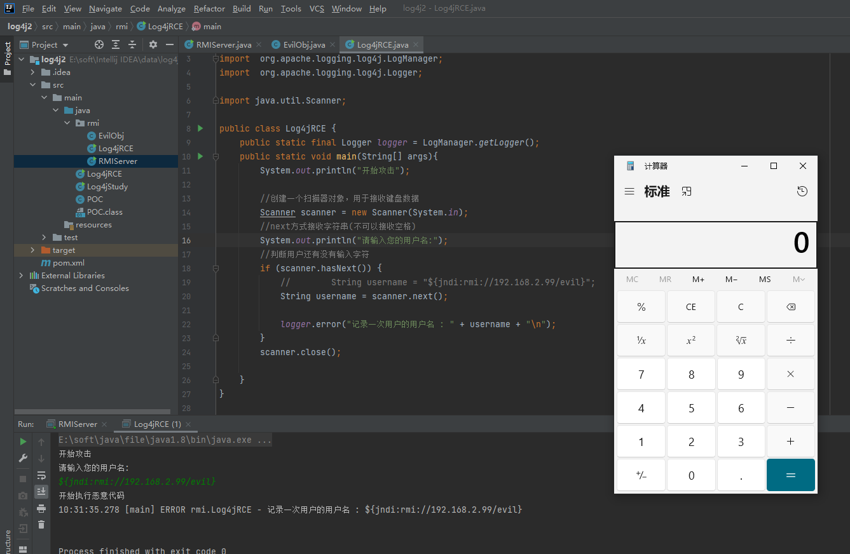
Task: Click the camera dump threads icon
Action: point(23,496)
